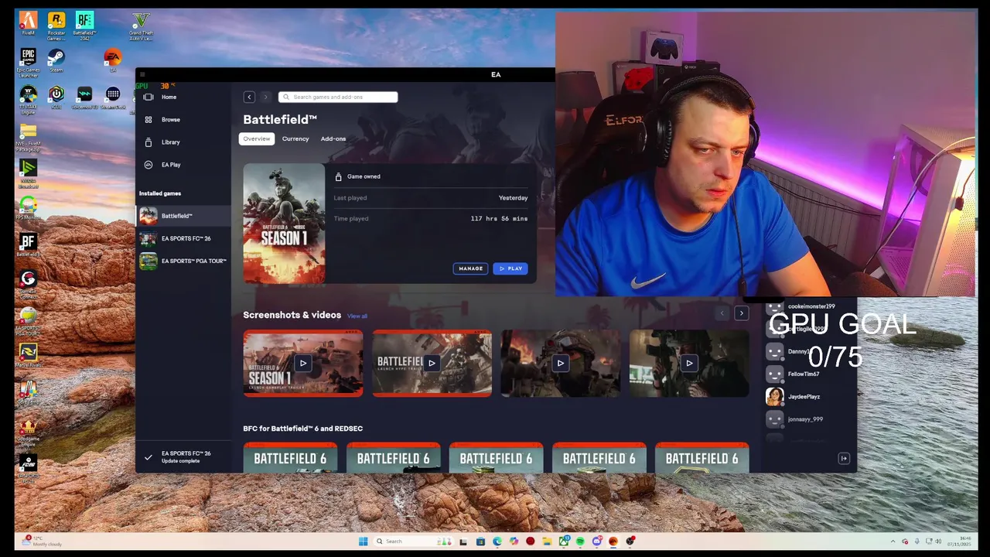
Task: Click View all next to Screenshots & videos
Action: pos(357,316)
